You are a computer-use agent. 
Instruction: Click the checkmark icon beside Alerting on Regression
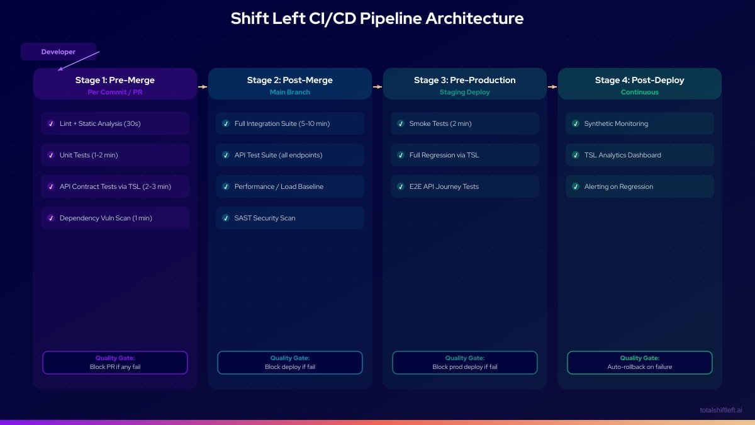576,186
